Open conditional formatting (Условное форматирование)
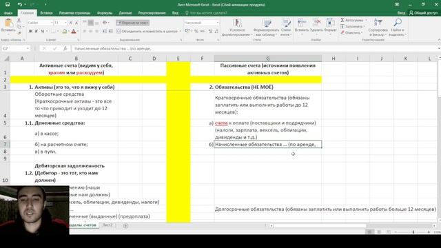 [x=237, y=28]
